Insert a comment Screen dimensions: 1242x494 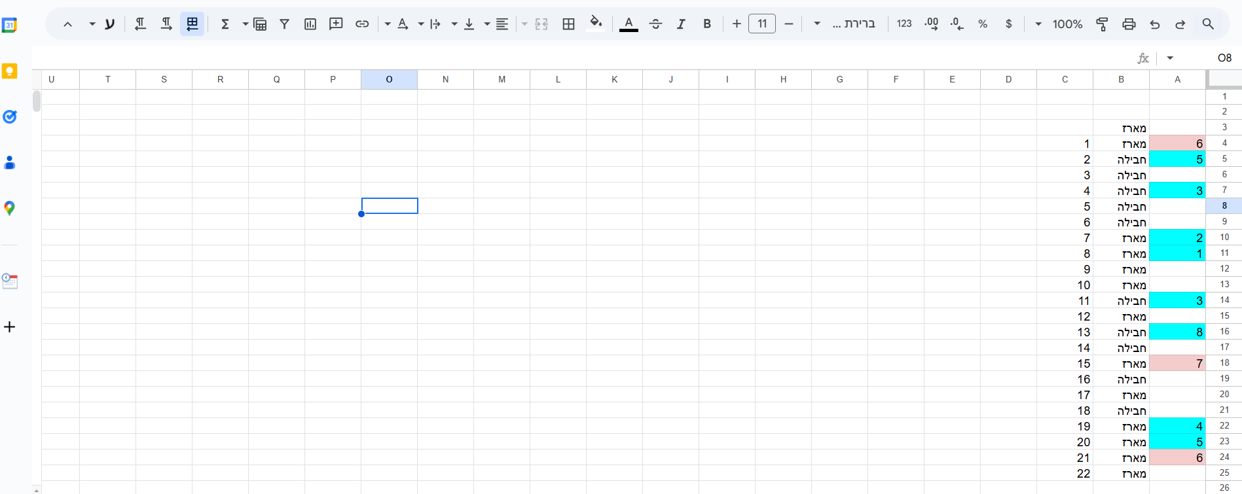[336, 24]
